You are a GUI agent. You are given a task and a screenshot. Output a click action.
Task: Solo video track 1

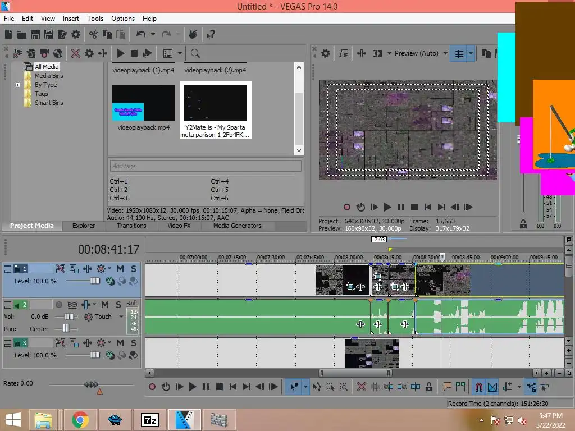coord(134,269)
